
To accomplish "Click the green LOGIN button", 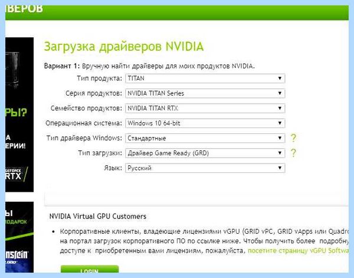I will (90, 269).
